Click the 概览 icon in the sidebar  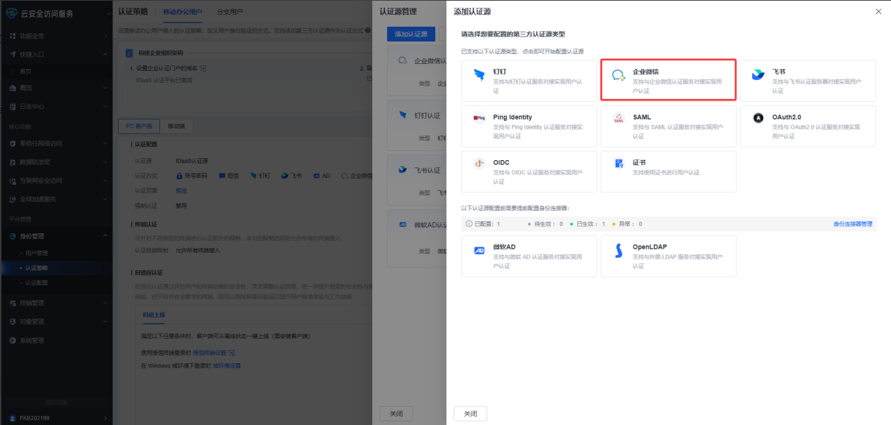13,89
